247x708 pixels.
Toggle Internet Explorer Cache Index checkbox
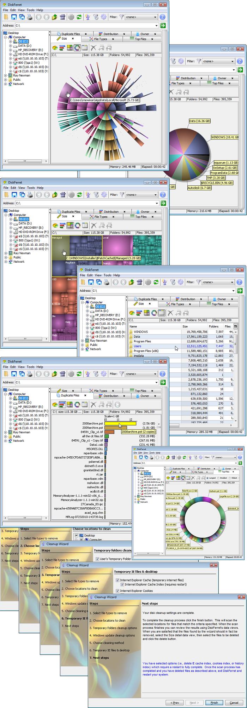click(x=122, y=584)
